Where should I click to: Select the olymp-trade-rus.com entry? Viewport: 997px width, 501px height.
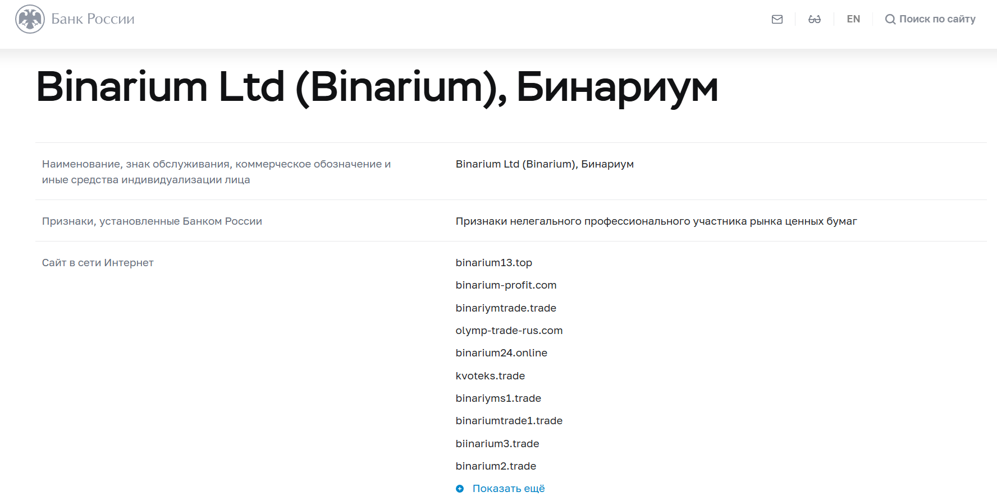(x=509, y=331)
